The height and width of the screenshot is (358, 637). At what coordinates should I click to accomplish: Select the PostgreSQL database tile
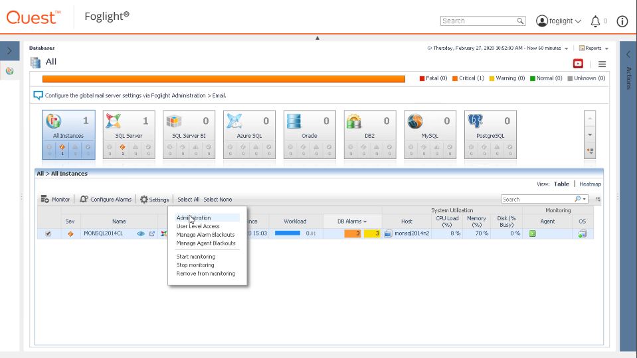pyautogui.click(x=490, y=135)
